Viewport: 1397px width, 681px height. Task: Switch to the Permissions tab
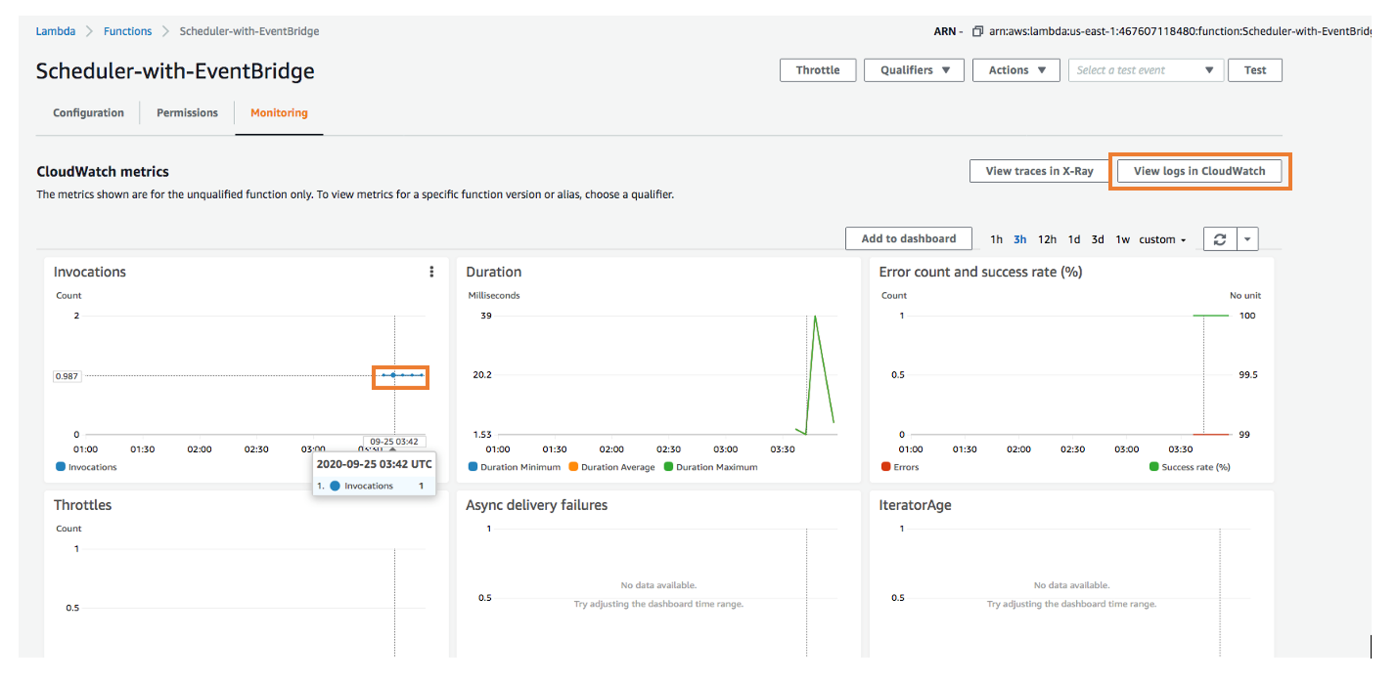(x=187, y=113)
